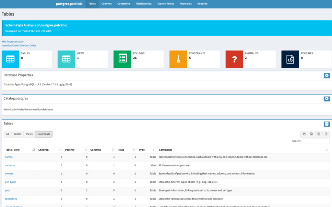Image resolution: width=332 pixels, height=207 pixels.
Task: Click the ANOMALIES 2 summary card
Action: [x=251, y=59]
